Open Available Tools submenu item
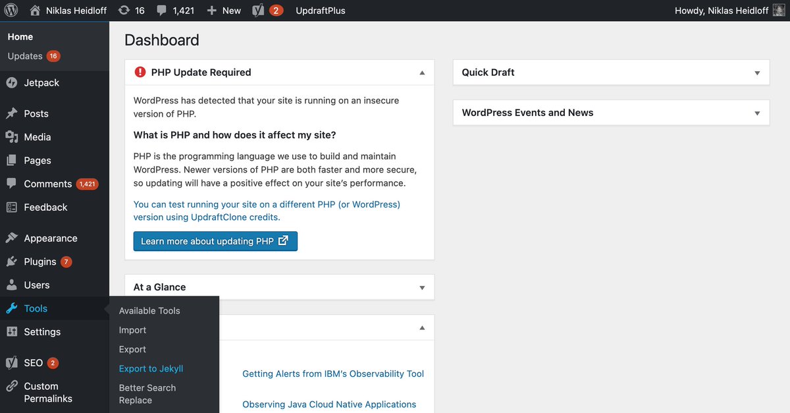The height and width of the screenshot is (413, 790). pos(149,311)
